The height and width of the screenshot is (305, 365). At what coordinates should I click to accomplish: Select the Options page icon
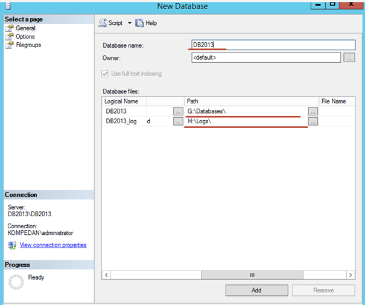click(9, 37)
